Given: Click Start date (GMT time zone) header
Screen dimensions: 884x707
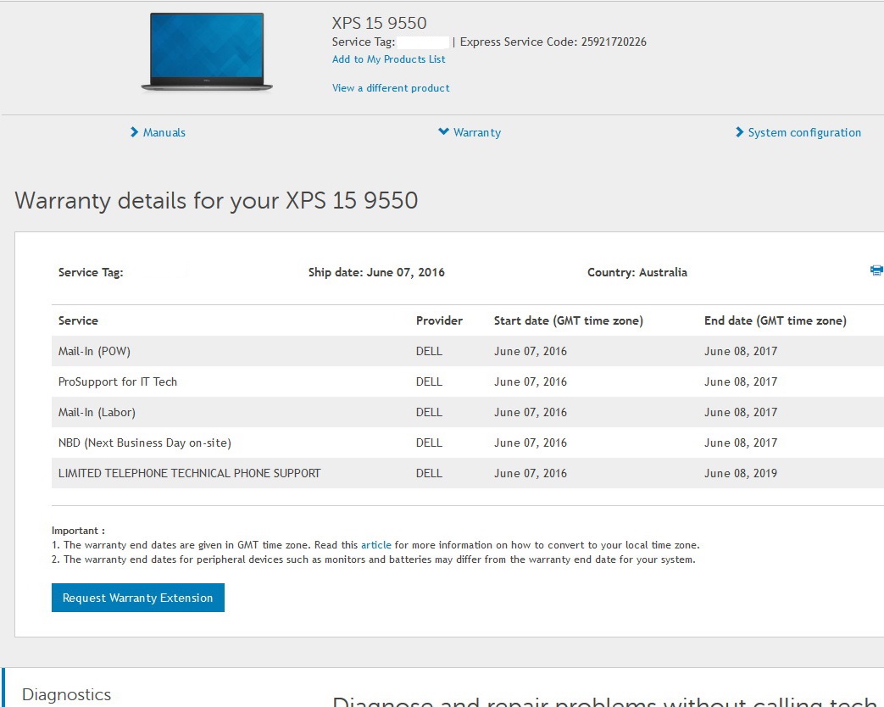Looking at the screenshot, I should tap(568, 320).
